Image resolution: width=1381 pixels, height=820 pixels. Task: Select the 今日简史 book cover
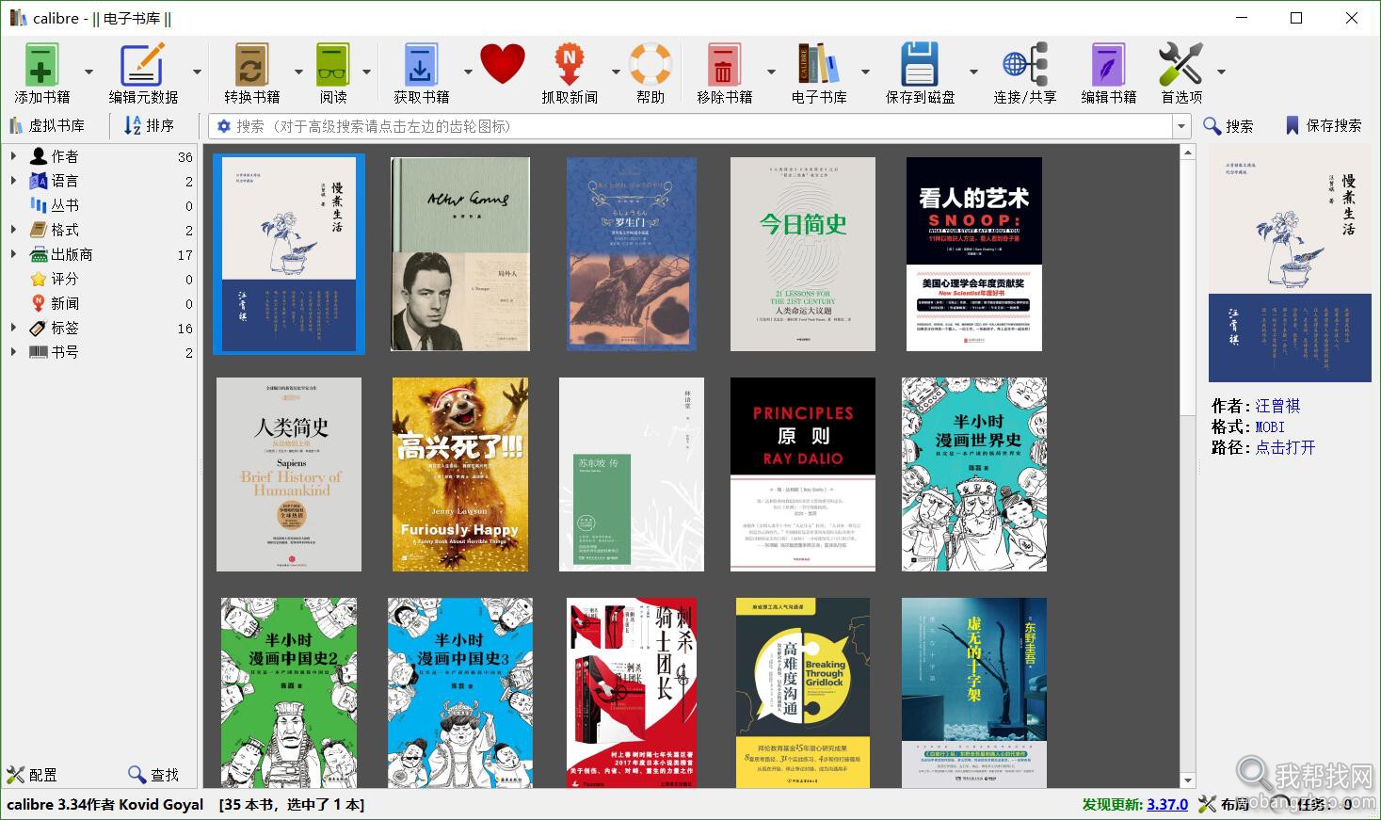(x=803, y=254)
